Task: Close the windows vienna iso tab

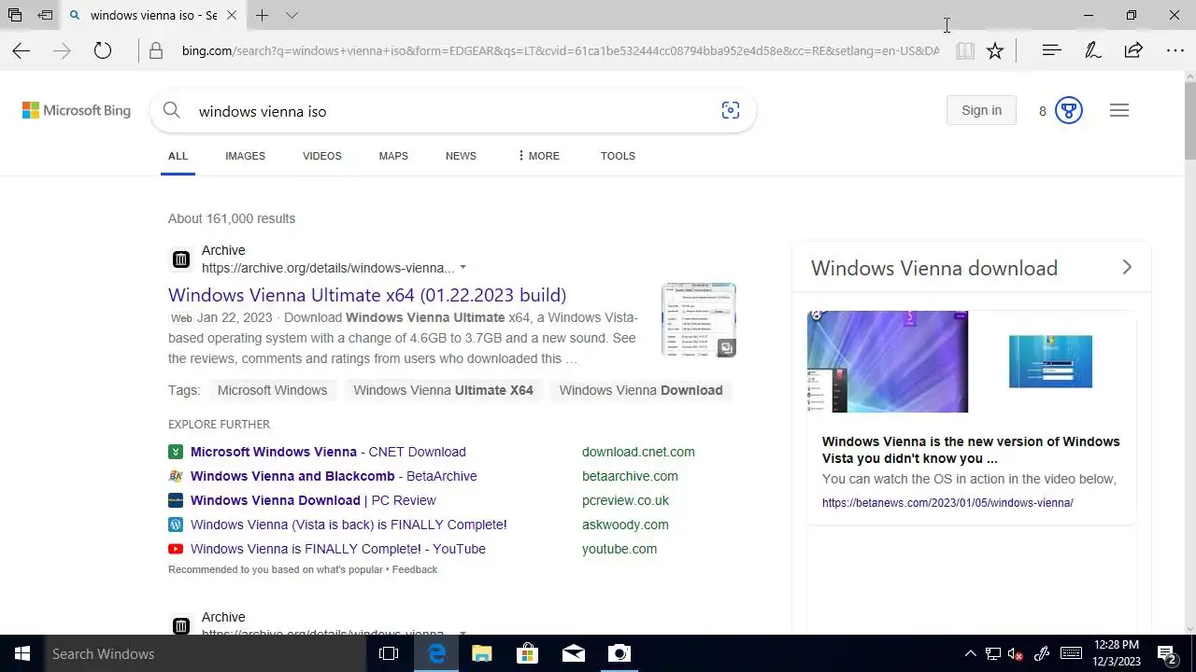Action: 232,15
